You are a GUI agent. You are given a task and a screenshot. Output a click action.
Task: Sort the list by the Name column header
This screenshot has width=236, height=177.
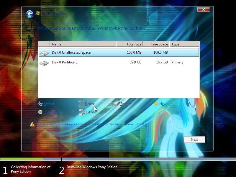pos(83,44)
